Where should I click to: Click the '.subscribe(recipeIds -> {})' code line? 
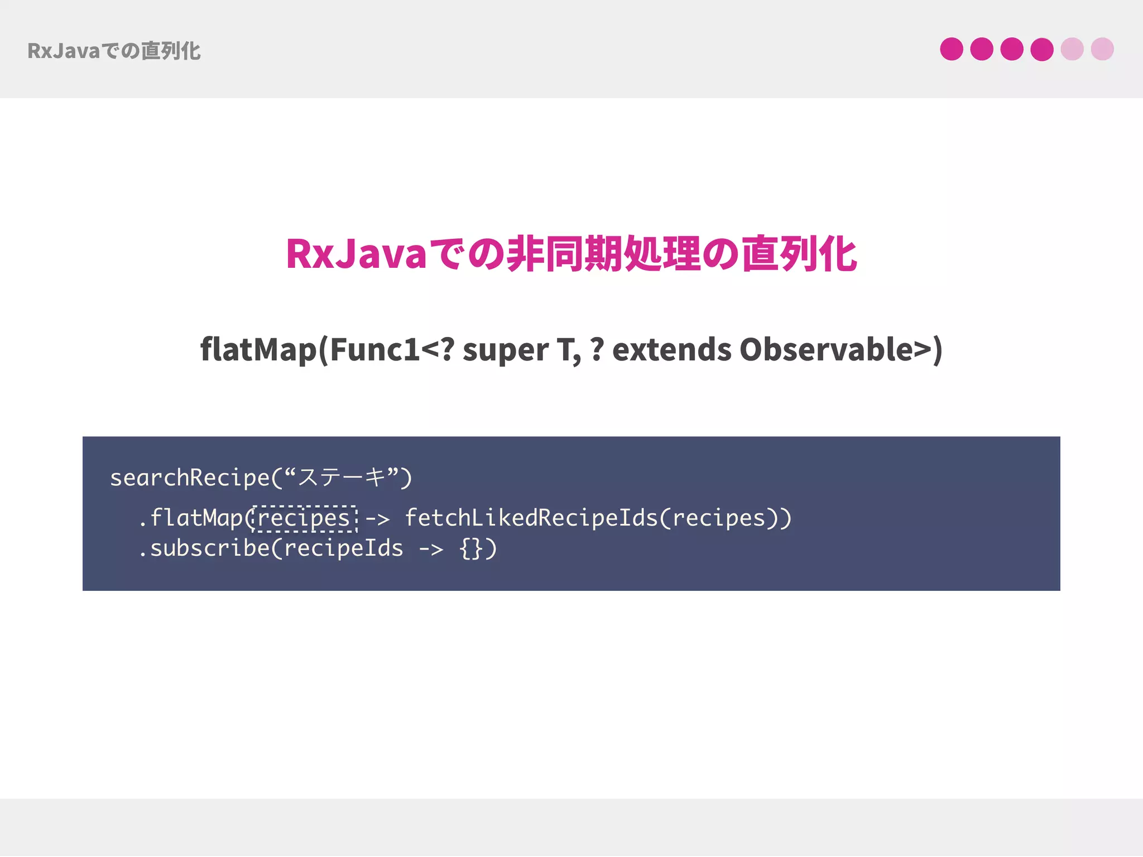(x=317, y=548)
